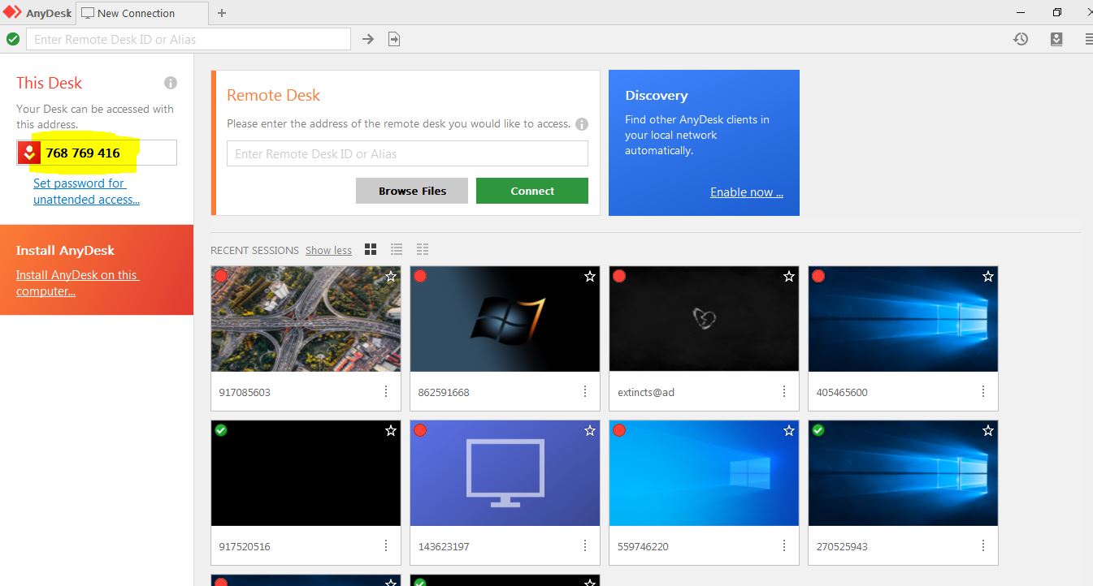This screenshot has width=1093, height=586.
Task: Open a new tab with plus button
Action: pyautogui.click(x=222, y=13)
